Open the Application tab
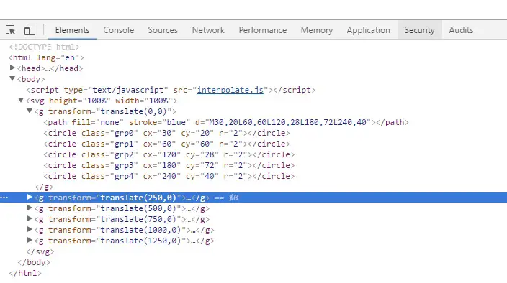507x283 pixels. [x=368, y=30]
